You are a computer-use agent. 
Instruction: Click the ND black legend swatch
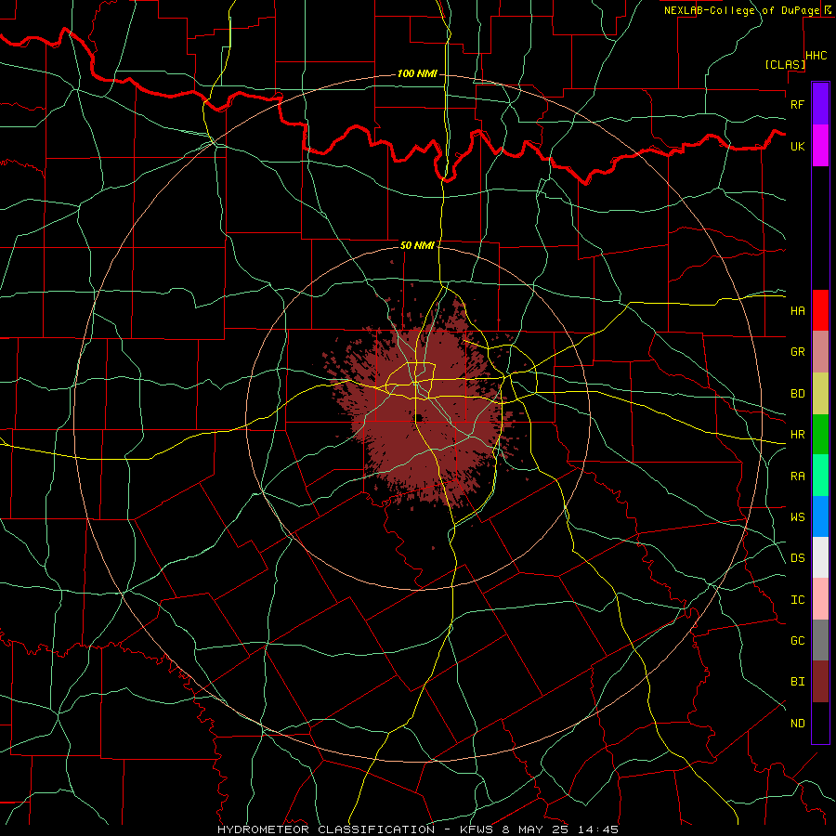coord(820,723)
